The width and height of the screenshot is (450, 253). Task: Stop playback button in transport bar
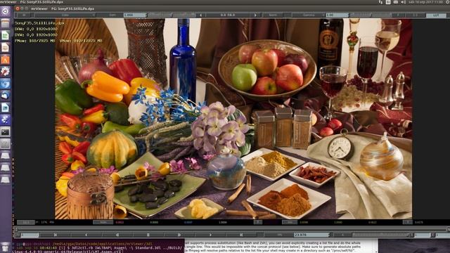[x=148, y=235]
